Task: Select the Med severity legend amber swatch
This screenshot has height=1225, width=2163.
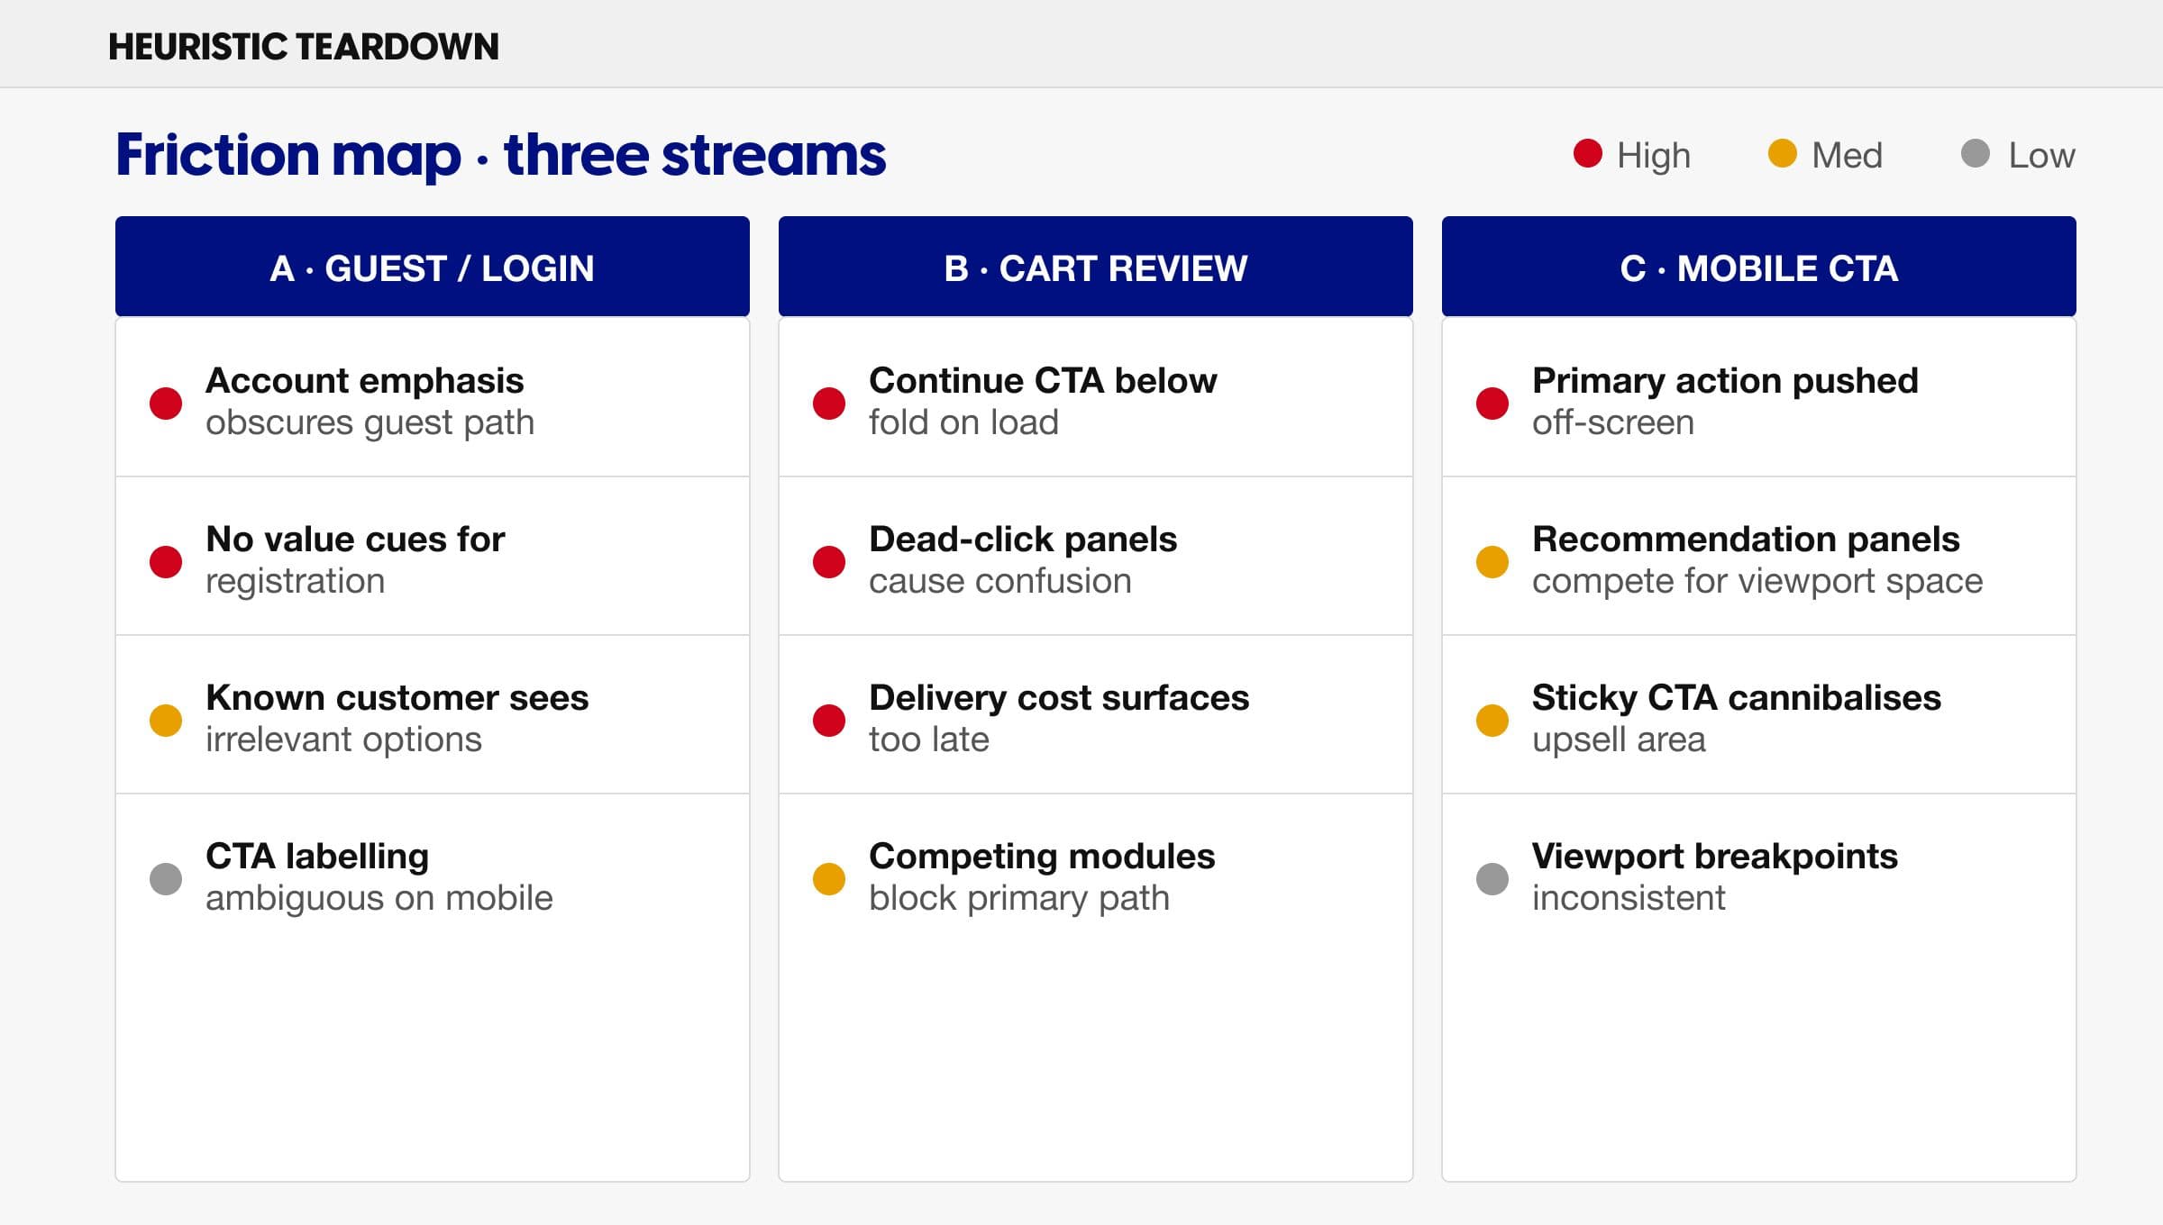Action: [x=1783, y=153]
